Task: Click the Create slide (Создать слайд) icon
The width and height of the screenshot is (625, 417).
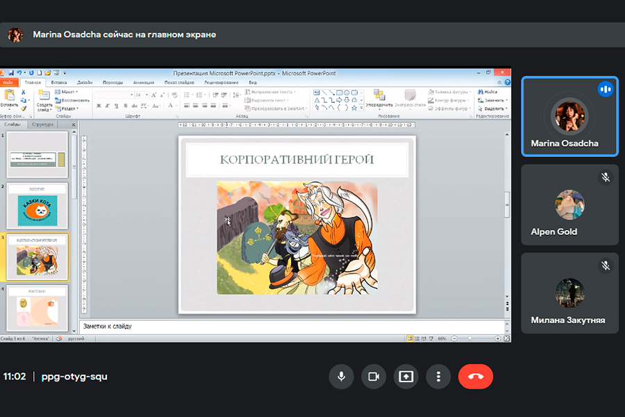Action: point(44,99)
